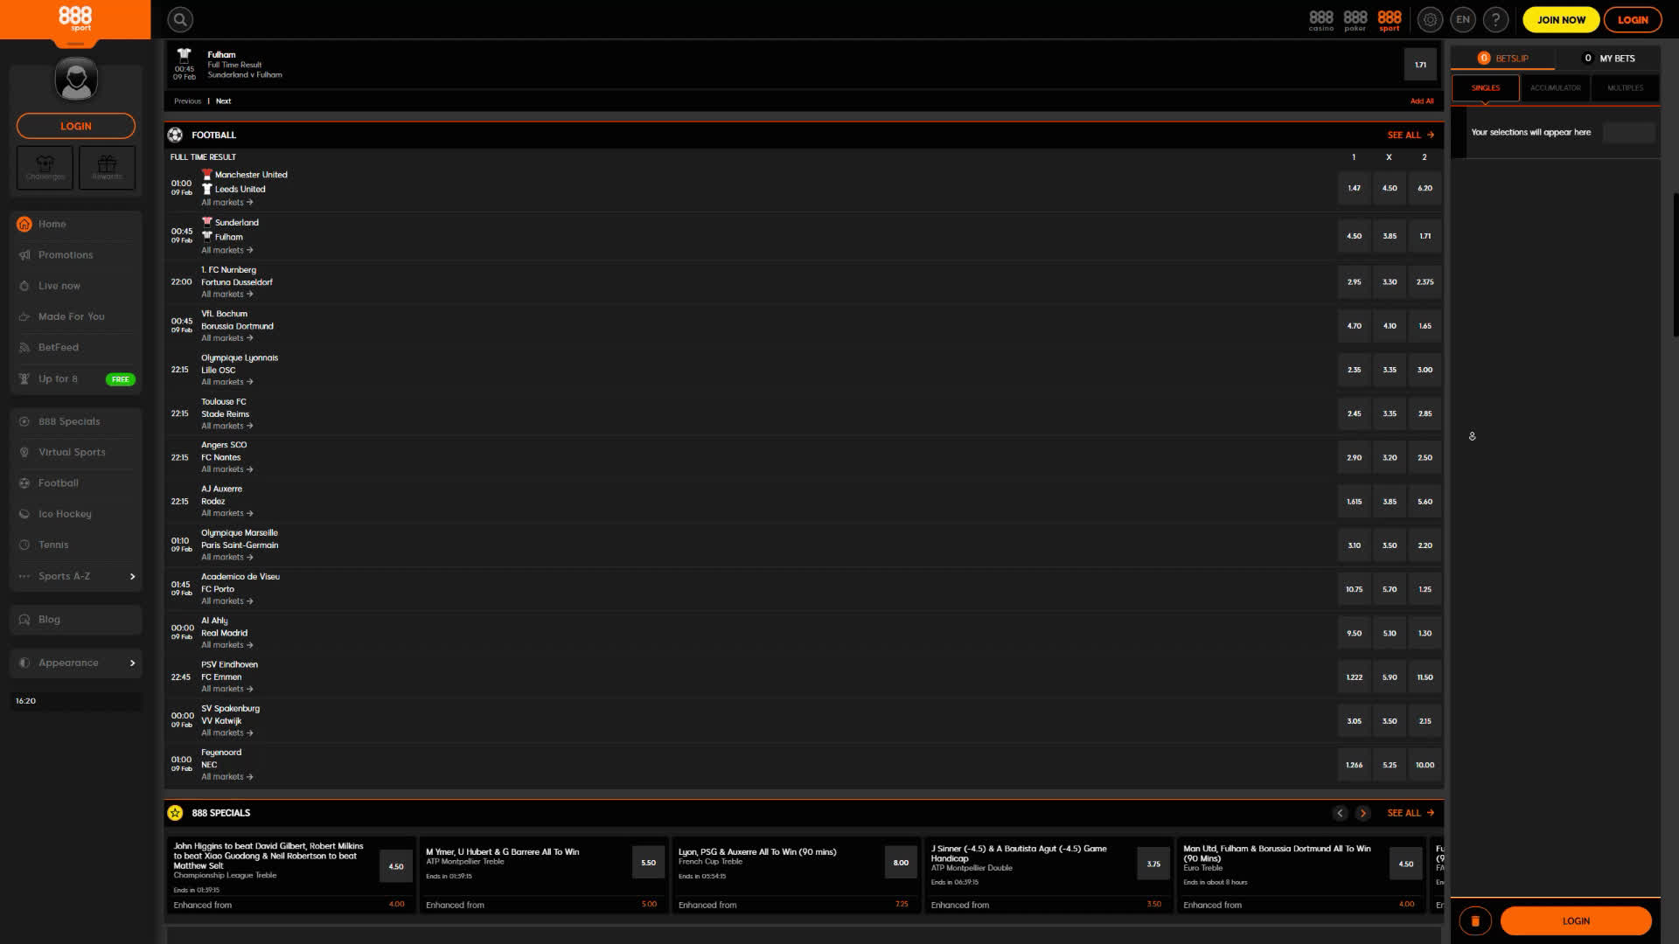Image resolution: width=1679 pixels, height=944 pixels.
Task: Toggle John Higgins special 4.50 odds
Action: pos(396,866)
